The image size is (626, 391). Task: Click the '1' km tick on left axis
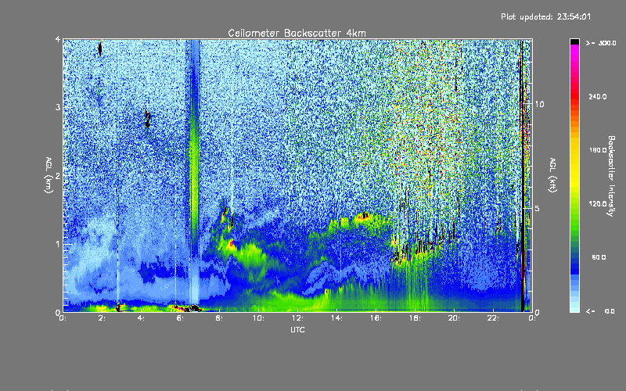[x=58, y=244]
